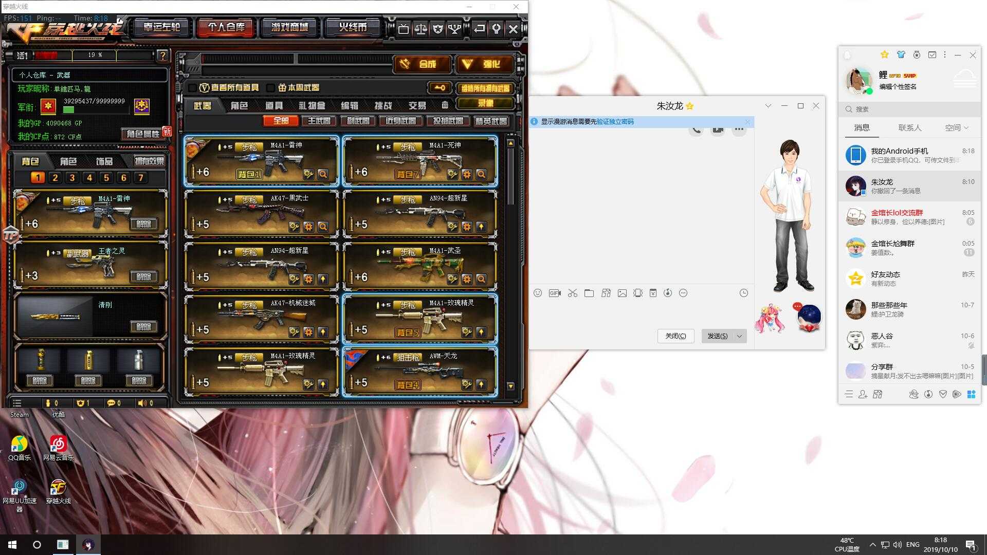
Task: Select backpack slot number 3
Action: coord(72,178)
